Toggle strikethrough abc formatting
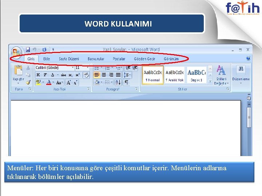The width and height of the screenshot is (262, 196). tap(63, 75)
